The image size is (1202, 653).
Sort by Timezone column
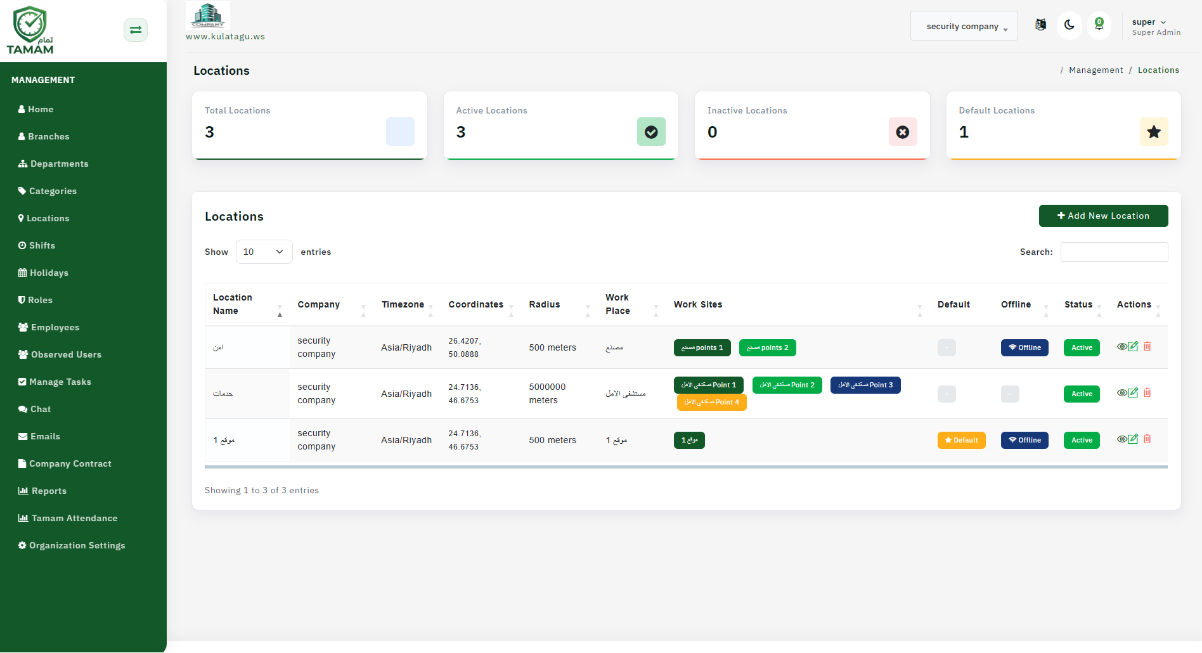[x=407, y=304]
